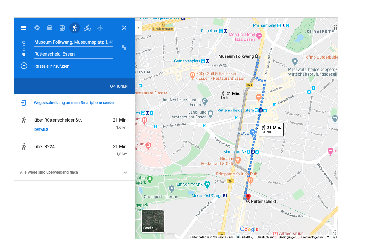Viewport: 383px width, 239px height.
Task: Switch to driving directions
Action: 50,28
